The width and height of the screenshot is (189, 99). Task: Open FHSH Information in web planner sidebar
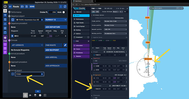81,46
